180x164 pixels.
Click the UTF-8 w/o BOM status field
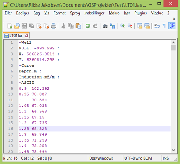138,158
